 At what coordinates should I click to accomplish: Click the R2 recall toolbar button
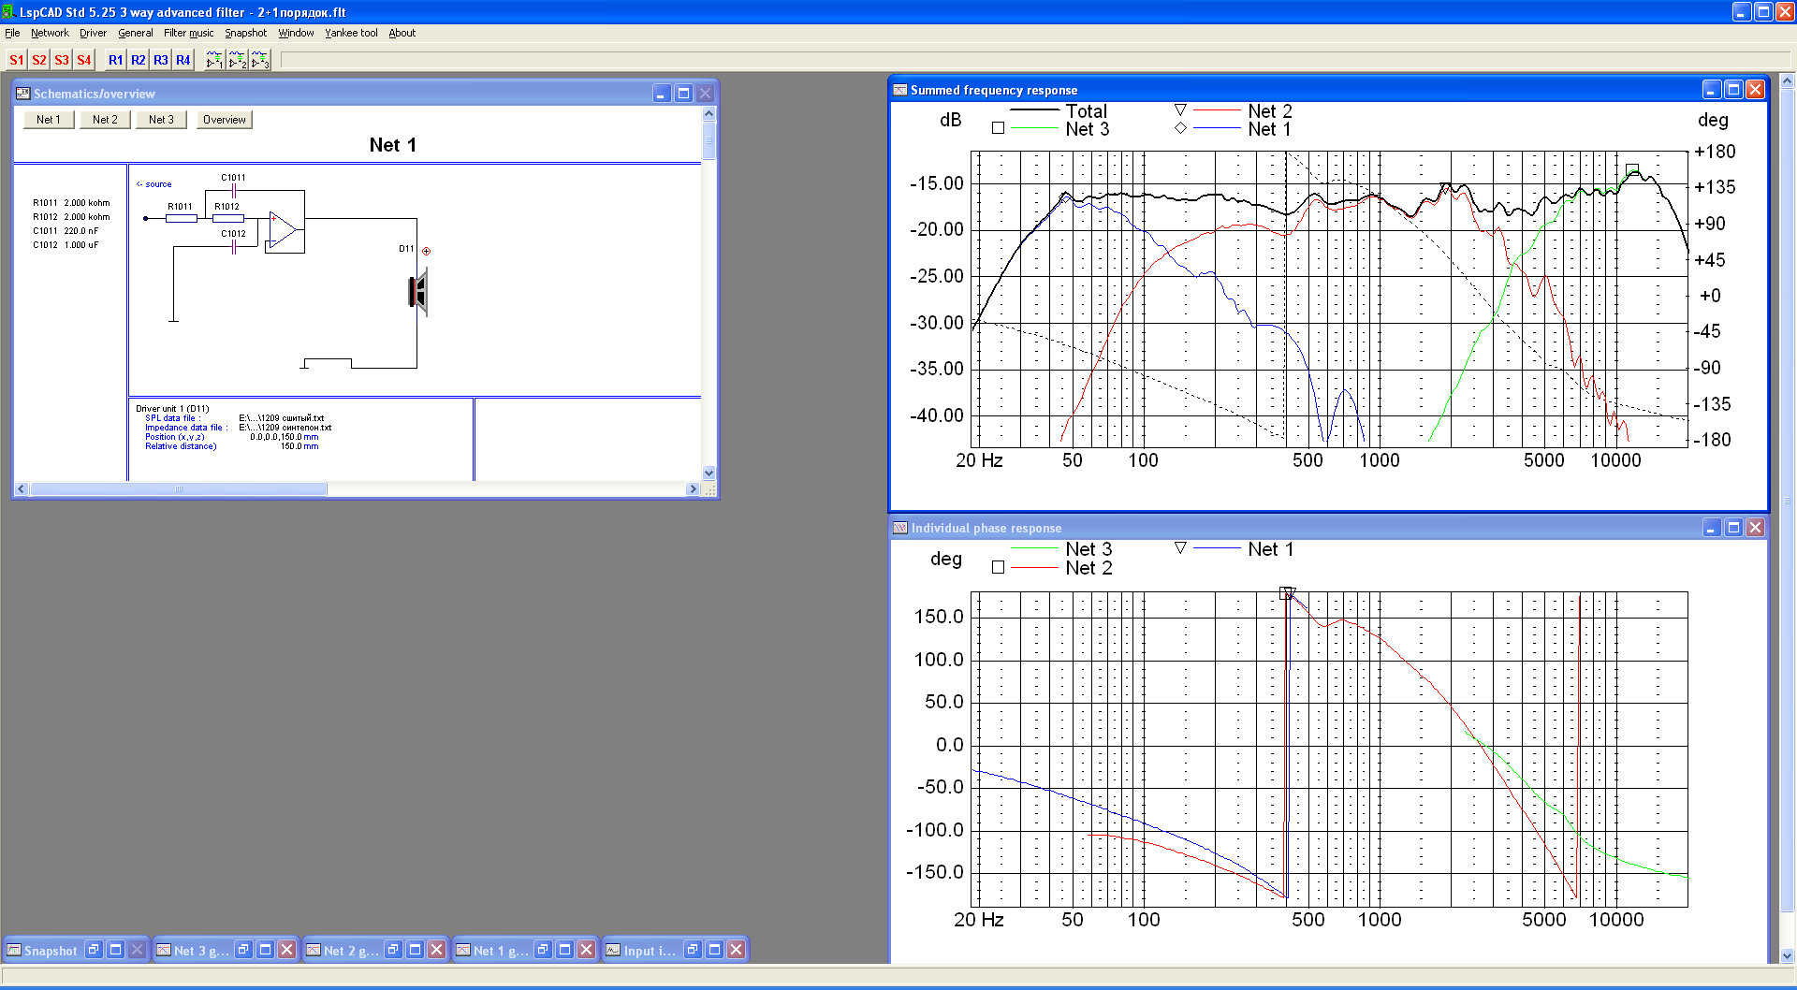click(x=138, y=60)
